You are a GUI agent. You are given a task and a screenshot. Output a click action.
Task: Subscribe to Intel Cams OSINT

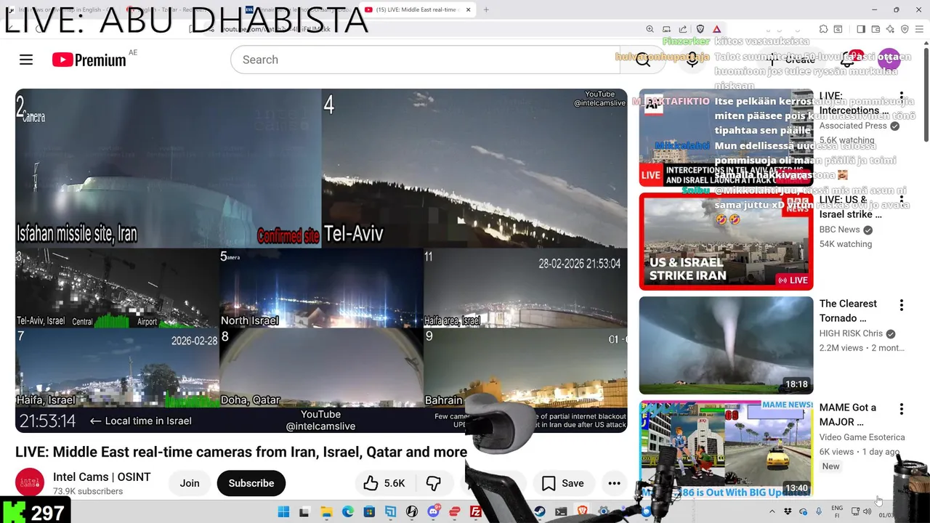click(251, 483)
